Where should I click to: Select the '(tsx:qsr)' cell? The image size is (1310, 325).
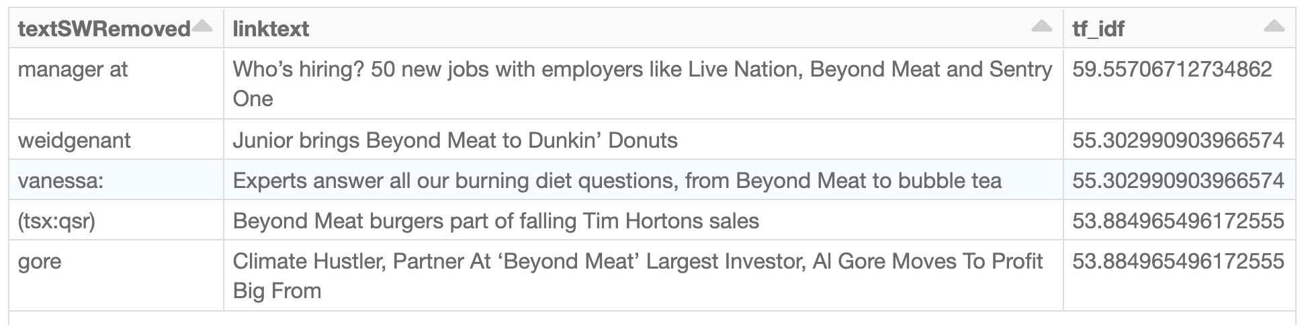[x=56, y=221]
